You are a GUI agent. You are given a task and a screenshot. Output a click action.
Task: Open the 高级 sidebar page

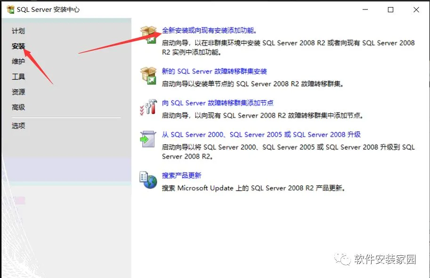pyautogui.click(x=18, y=107)
